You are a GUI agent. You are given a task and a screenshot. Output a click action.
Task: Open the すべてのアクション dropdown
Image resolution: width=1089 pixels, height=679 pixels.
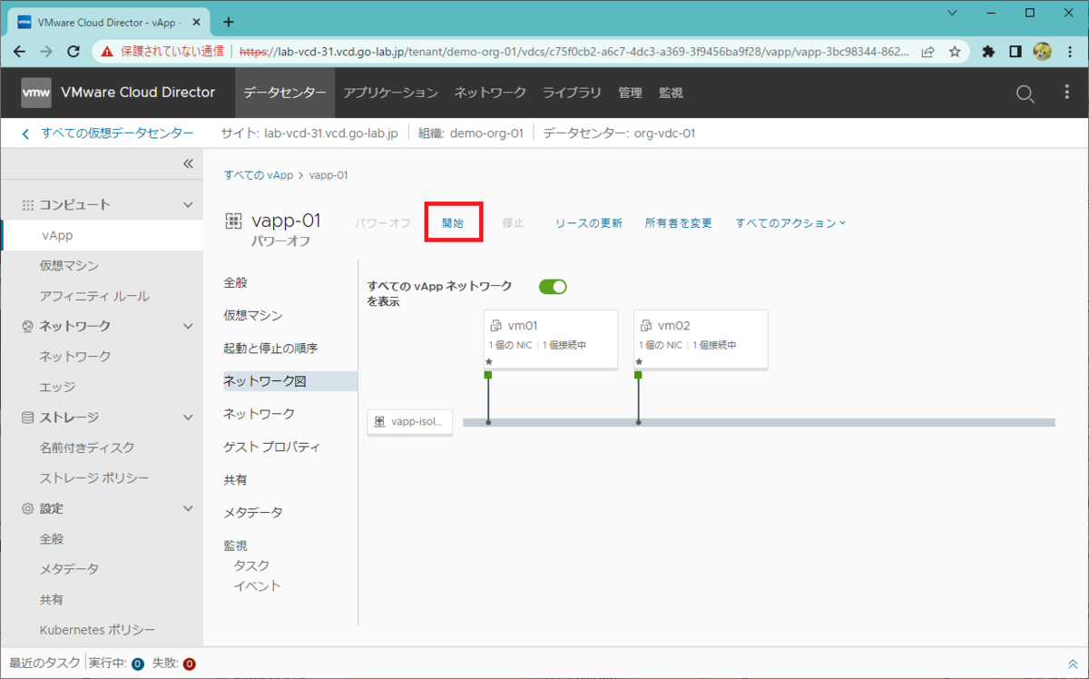click(x=790, y=222)
